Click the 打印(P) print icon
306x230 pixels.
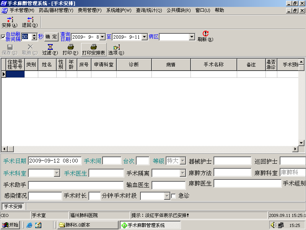click(70, 50)
